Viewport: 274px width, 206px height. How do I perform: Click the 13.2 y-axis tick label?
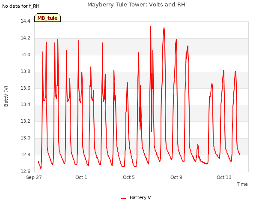tap(25, 121)
